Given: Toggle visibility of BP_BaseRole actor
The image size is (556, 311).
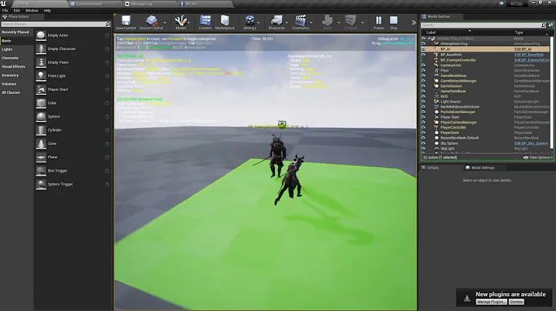Looking at the screenshot, I should click(423, 55).
